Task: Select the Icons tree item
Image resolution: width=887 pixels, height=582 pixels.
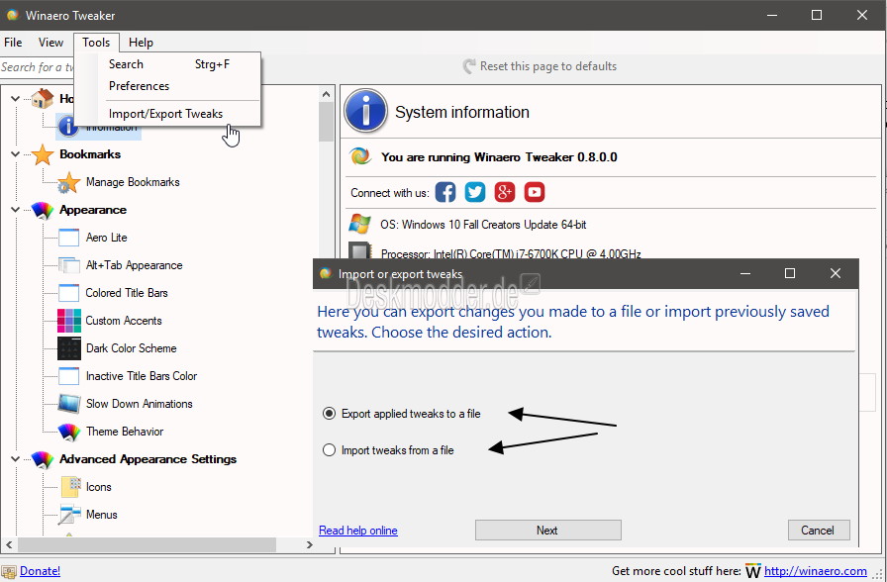Action: (x=99, y=487)
